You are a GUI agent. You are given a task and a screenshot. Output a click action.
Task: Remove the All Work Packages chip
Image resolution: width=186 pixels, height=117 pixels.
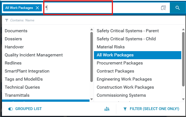[x=37, y=8]
